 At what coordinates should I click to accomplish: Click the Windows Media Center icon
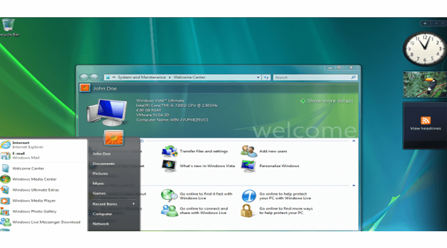coord(6,179)
